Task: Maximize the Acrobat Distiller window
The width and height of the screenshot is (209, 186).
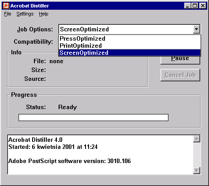Action: pyautogui.click(x=194, y=6)
